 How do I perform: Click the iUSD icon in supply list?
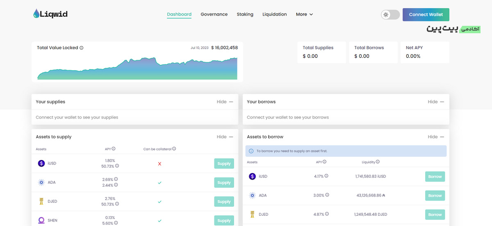(x=41, y=163)
